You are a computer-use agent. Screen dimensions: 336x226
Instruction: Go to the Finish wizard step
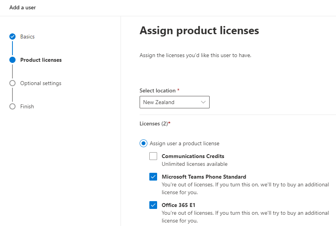(x=27, y=106)
